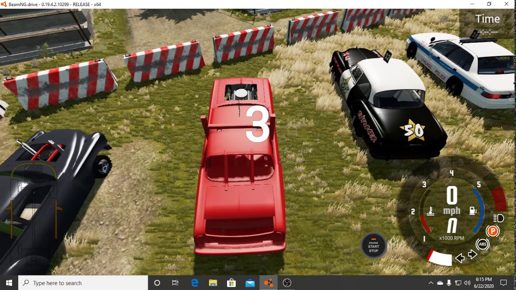Minimize the BeamNG.drive window

click(472, 4)
